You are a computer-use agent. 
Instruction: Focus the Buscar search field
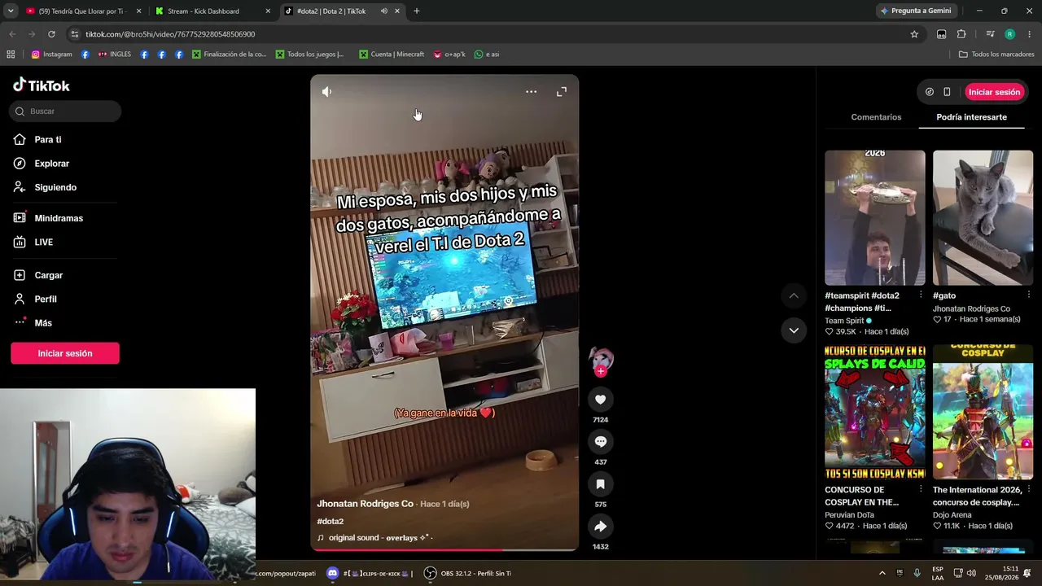click(66, 112)
